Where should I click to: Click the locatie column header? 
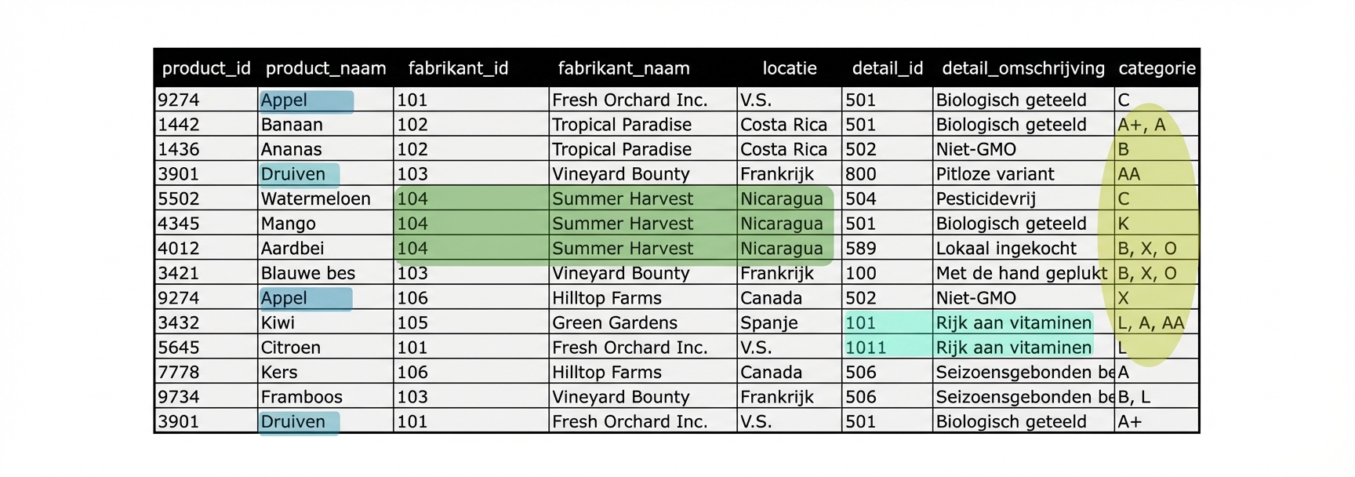click(789, 69)
